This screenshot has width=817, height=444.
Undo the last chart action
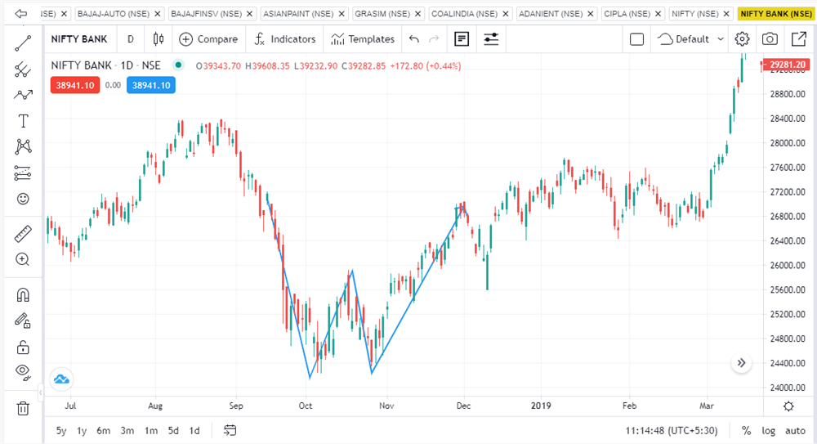[414, 39]
